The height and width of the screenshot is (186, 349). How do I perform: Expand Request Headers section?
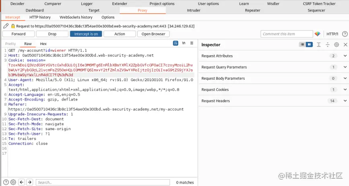[345, 101]
